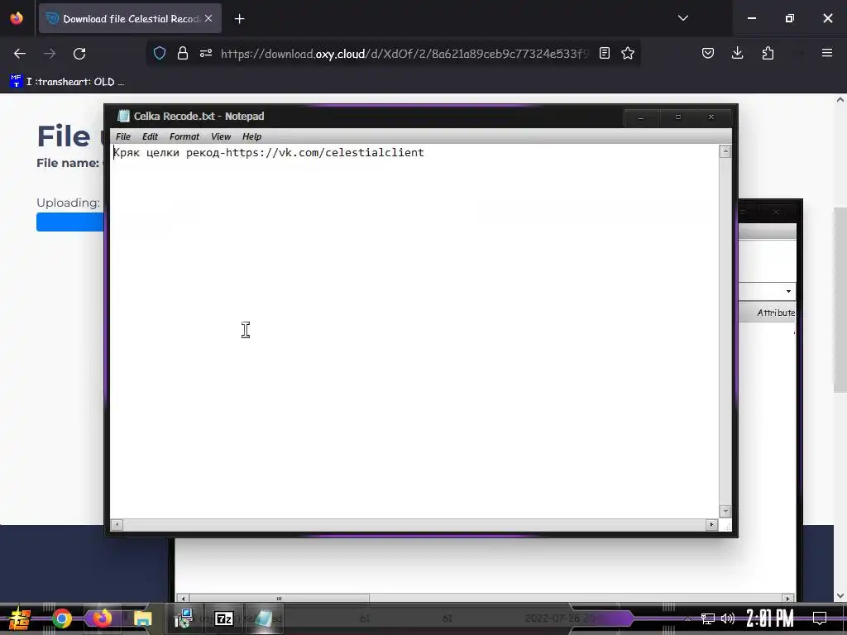
Task: Open network status tray icon
Action: pyautogui.click(x=708, y=618)
